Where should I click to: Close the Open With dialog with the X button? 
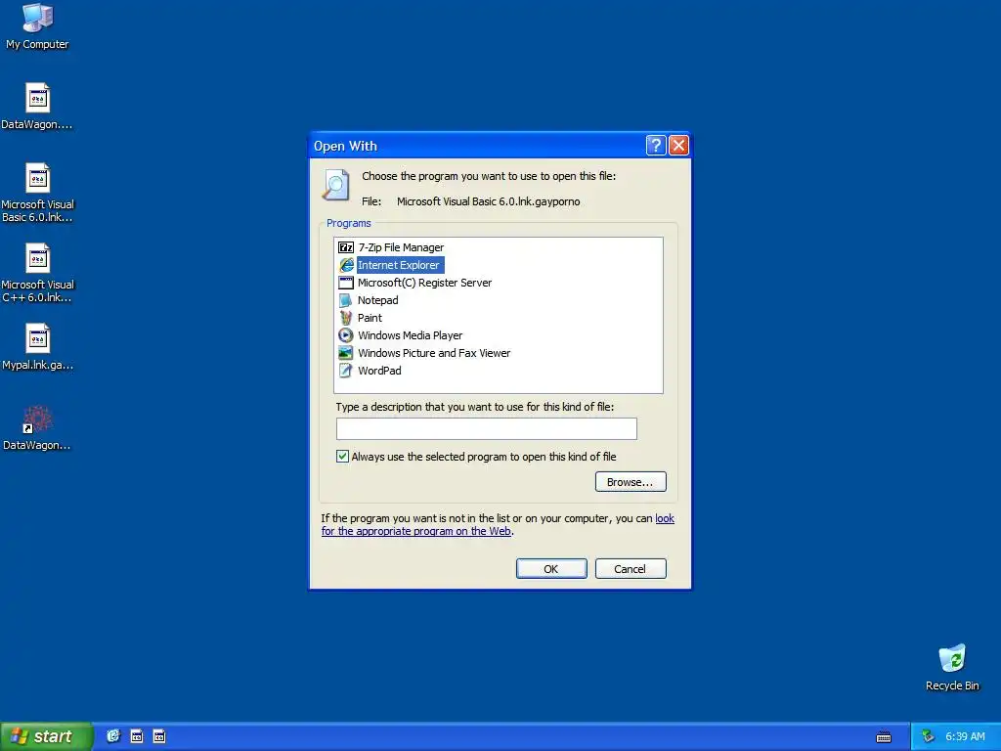click(678, 146)
